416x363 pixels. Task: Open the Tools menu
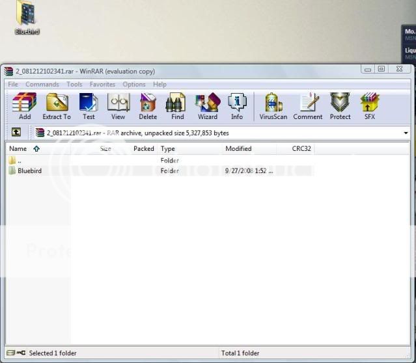pos(74,85)
